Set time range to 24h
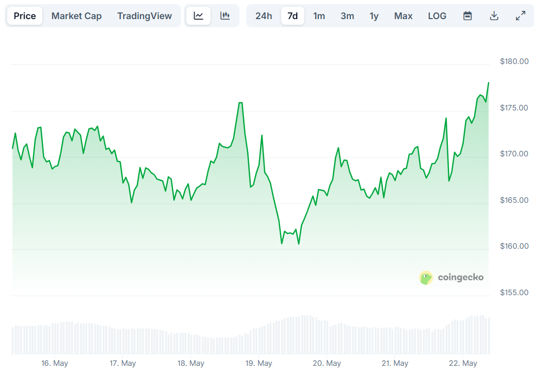The image size is (534, 370). [264, 15]
